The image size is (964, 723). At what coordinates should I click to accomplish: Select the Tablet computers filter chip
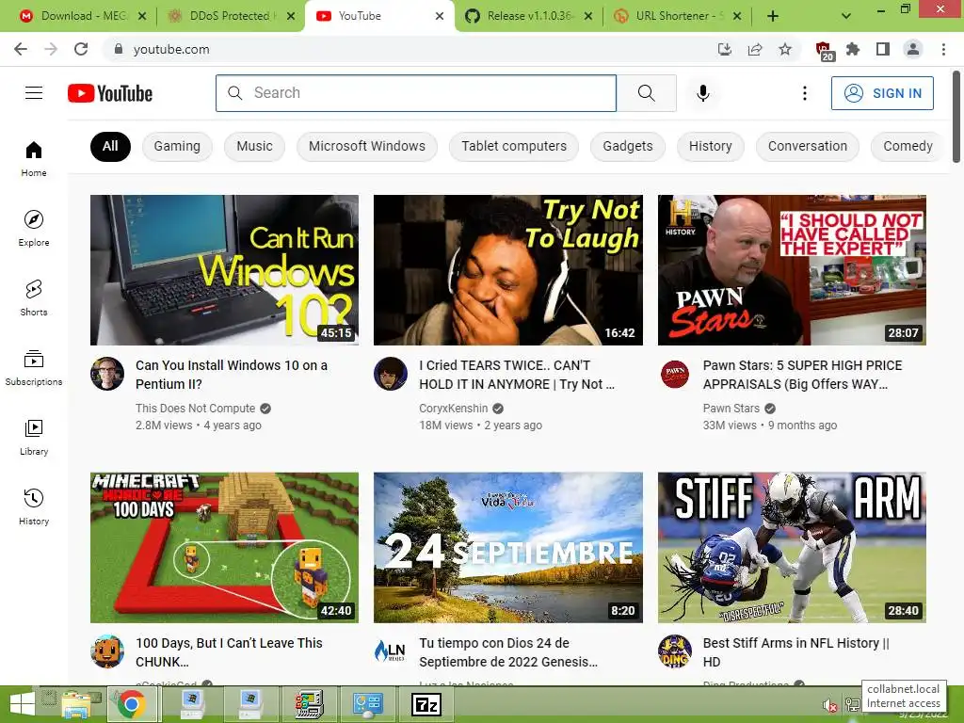[x=514, y=146]
